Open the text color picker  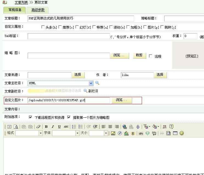(147, 126)
